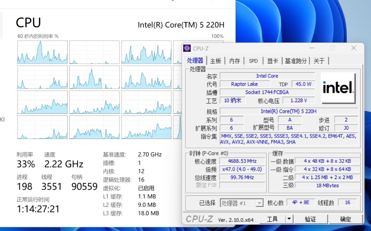Click the 60 秒内的利用率 % label

tap(38, 36)
